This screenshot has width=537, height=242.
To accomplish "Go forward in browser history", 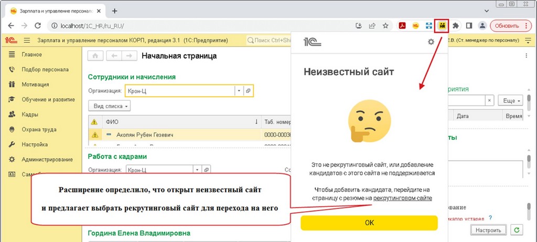I will point(24,26).
